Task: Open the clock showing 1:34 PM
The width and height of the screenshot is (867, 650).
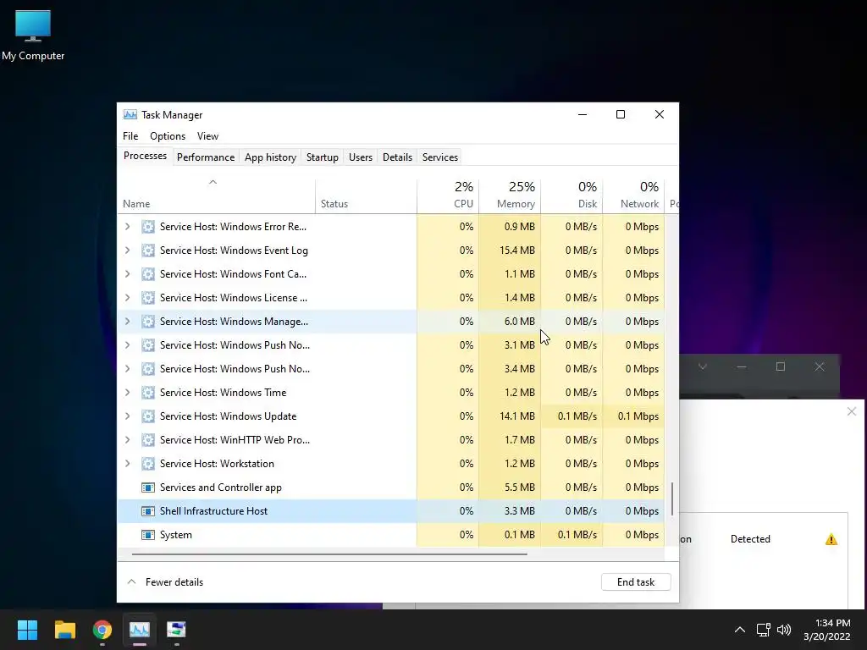Action: [826, 630]
